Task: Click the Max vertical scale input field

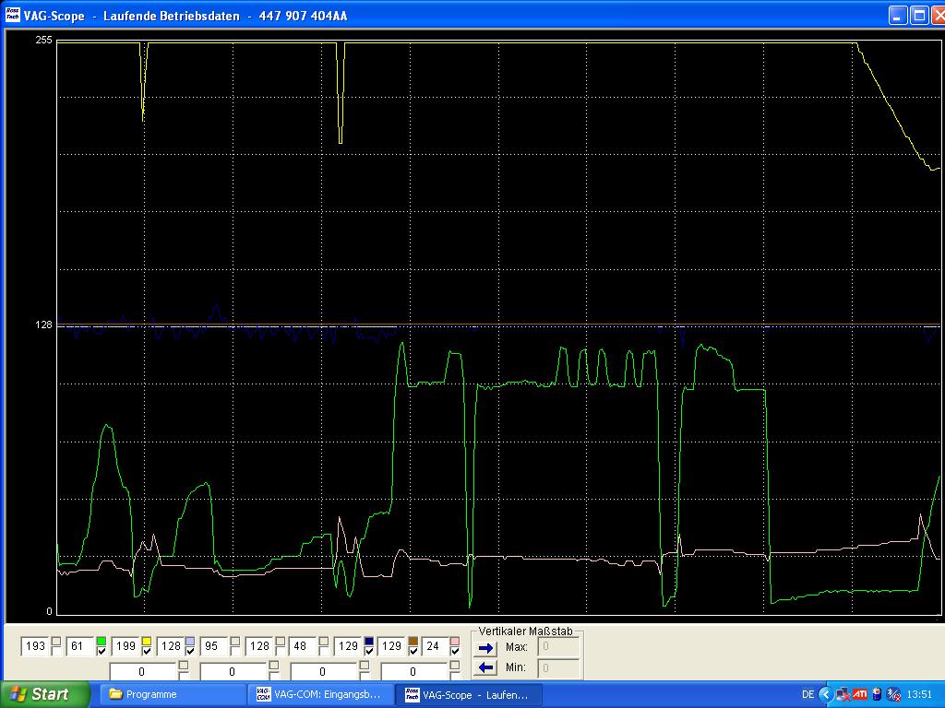Action: pos(558,647)
